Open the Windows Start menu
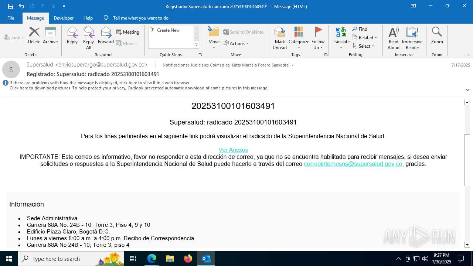Viewport: 473px width, 266px height. pyautogui.click(x=9, y=259)
